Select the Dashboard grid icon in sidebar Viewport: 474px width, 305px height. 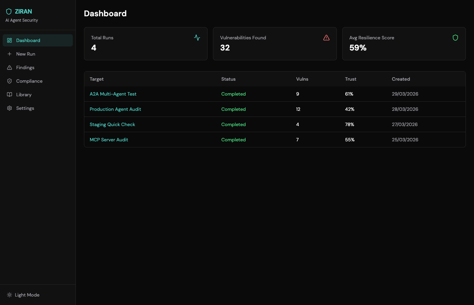pyautogui.click(x=9, y=40)
